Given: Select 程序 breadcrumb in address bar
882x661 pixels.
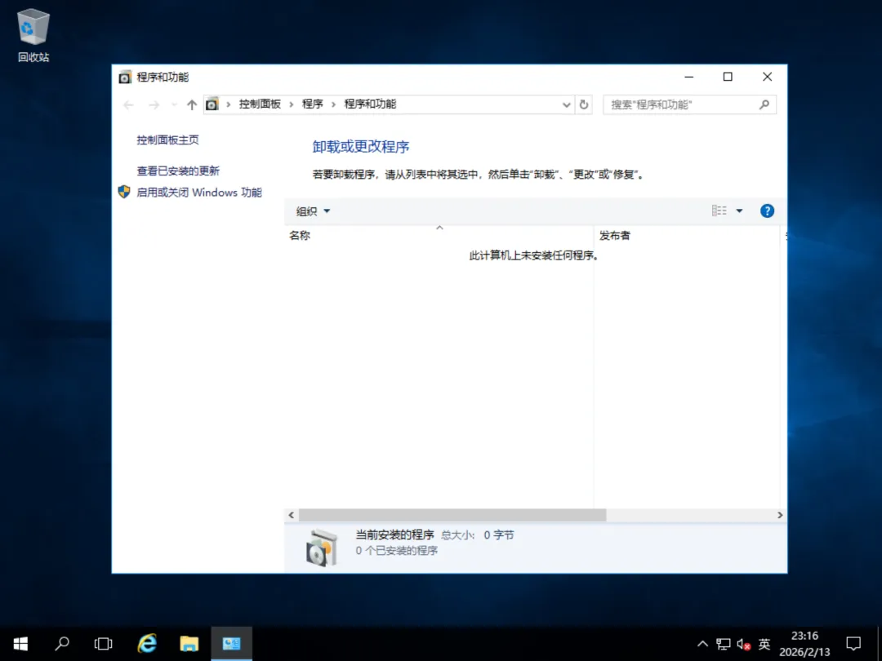Looking at the screenshot, I should coord(313,104).
